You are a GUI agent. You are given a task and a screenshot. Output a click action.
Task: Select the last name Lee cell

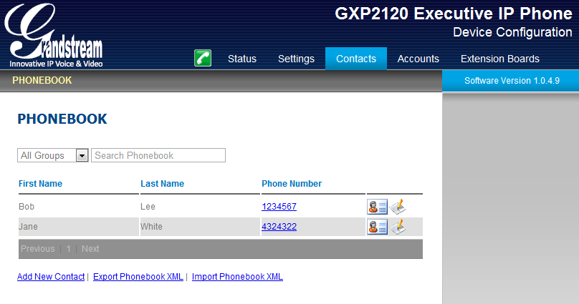[x=148, y=206]
